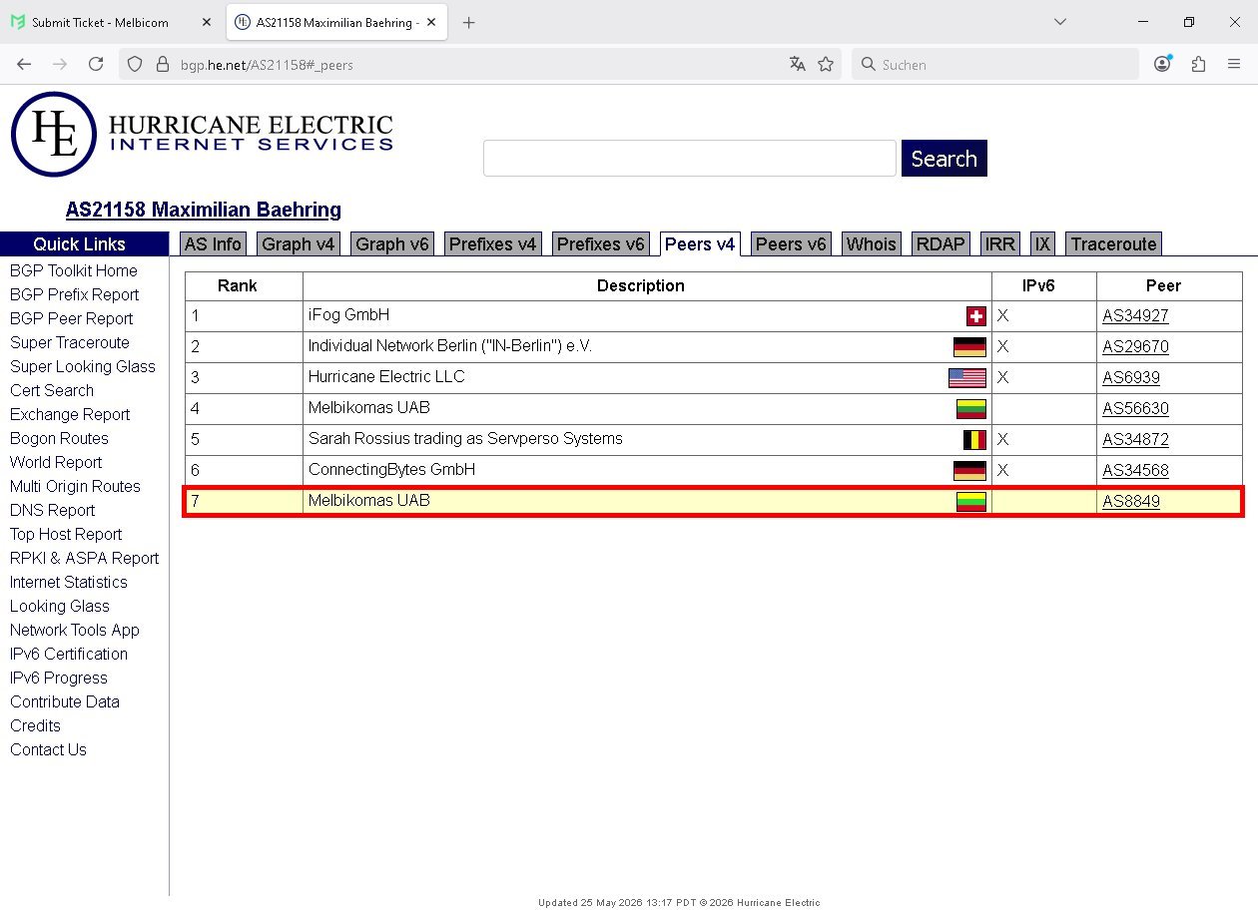Open peer link AS34872
The height and width of the screenshot is (918, 1258).
1135,440
